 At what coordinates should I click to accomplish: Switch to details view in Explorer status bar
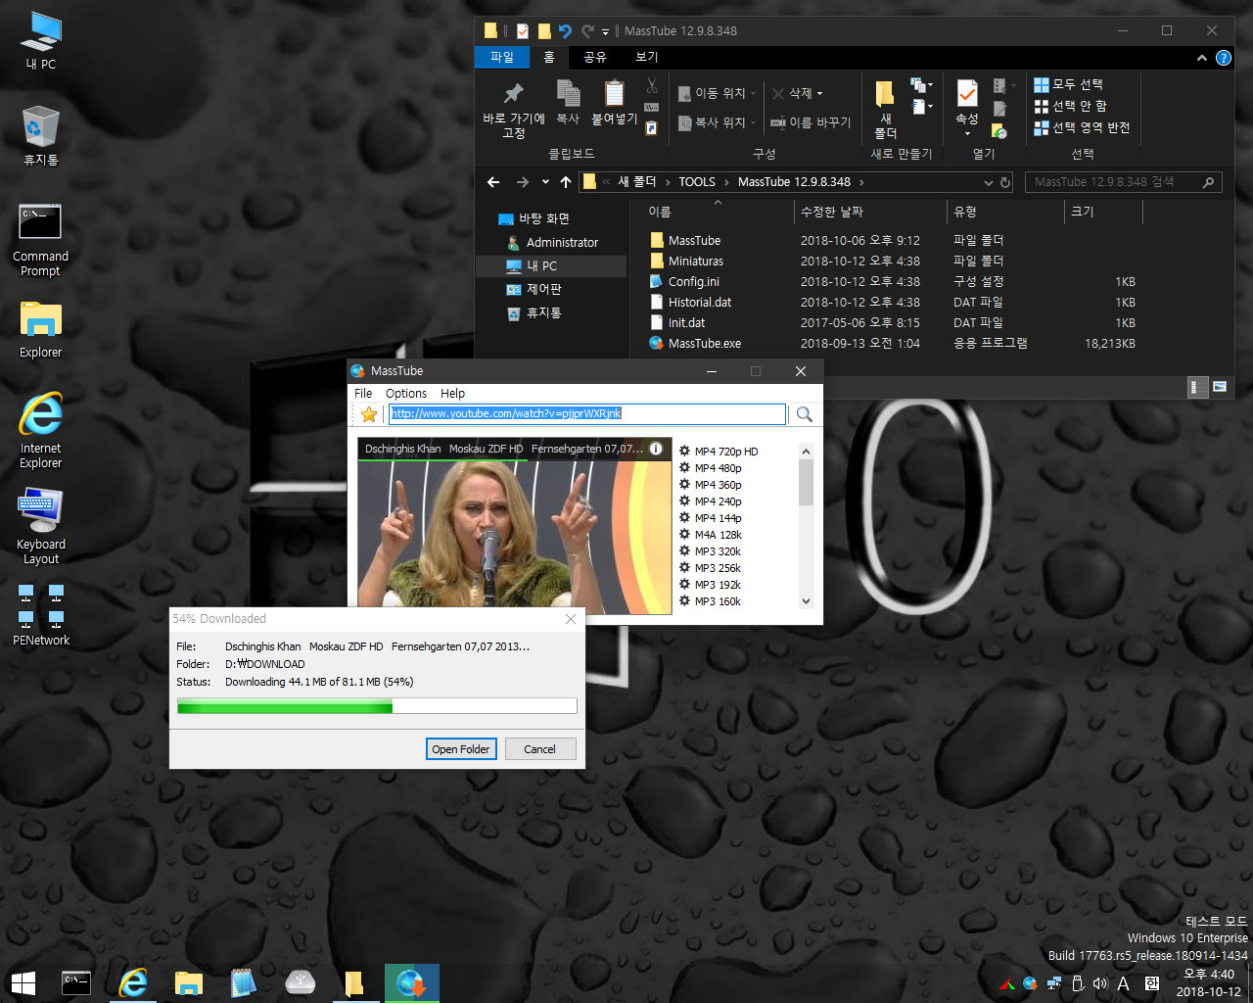point(1197,387)
